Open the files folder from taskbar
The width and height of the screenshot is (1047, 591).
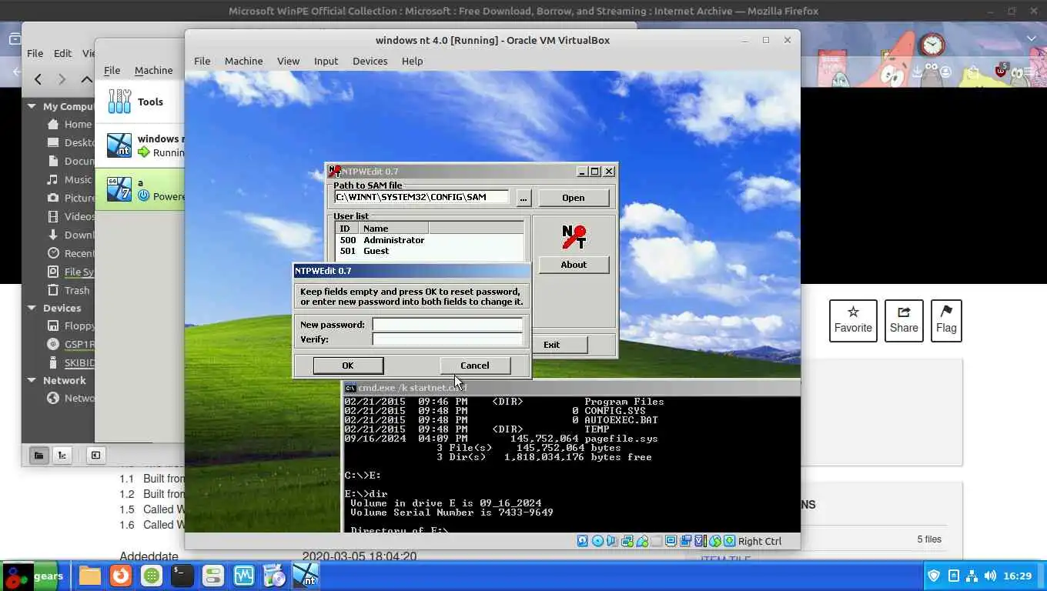click(90, 576)
